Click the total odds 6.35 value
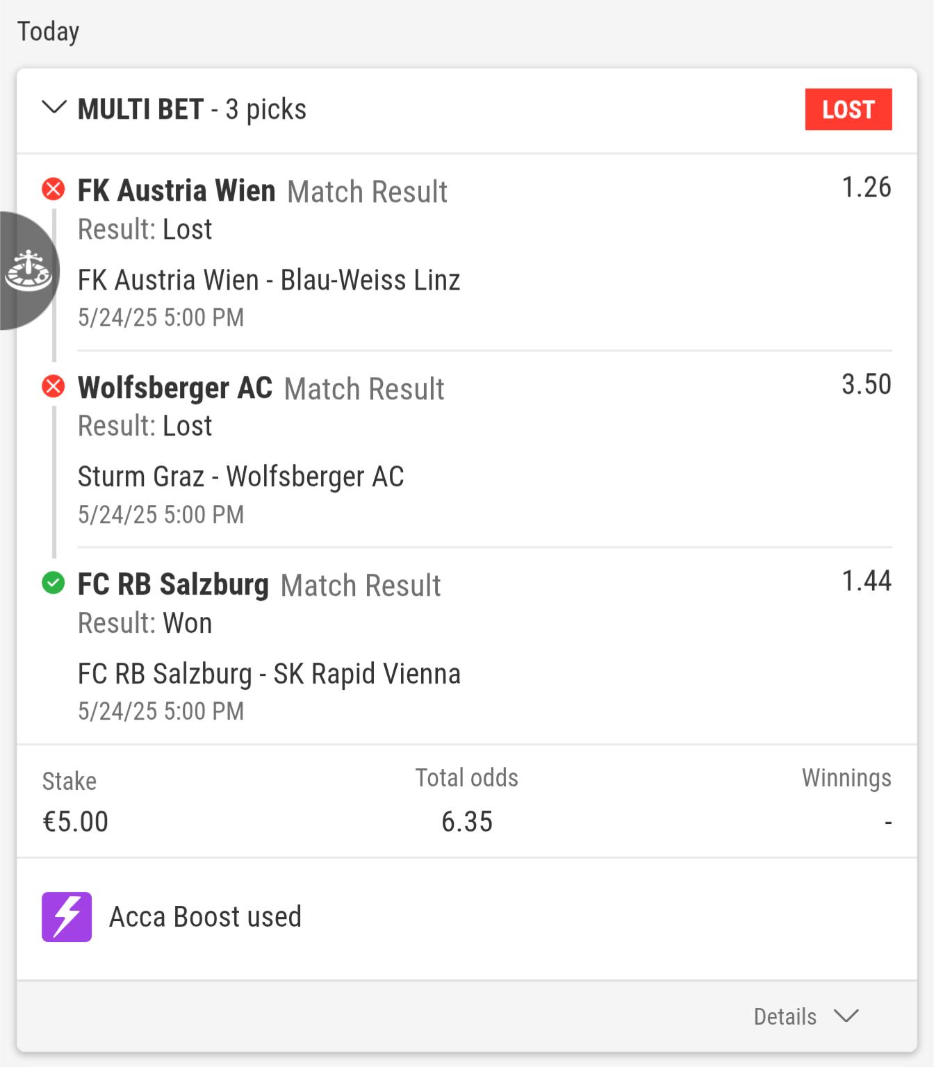The height and width of the screenshot is (1067, 934). coord(467,822)
